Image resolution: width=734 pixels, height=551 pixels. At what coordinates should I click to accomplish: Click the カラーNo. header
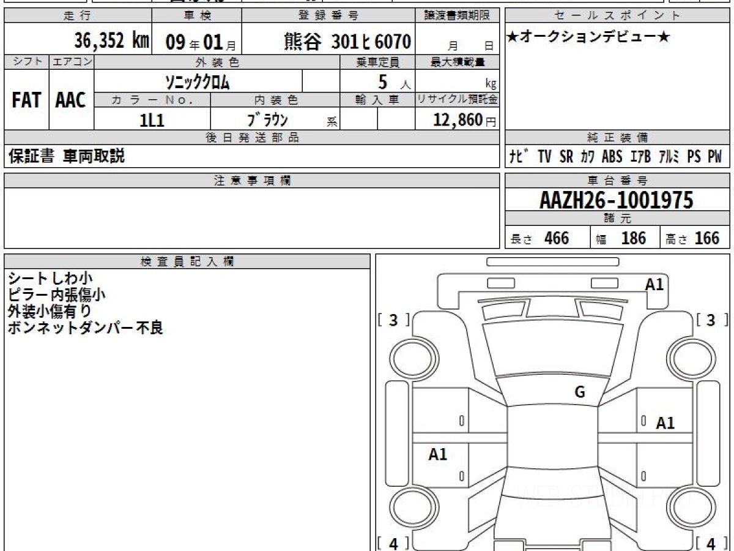(152, 100)
